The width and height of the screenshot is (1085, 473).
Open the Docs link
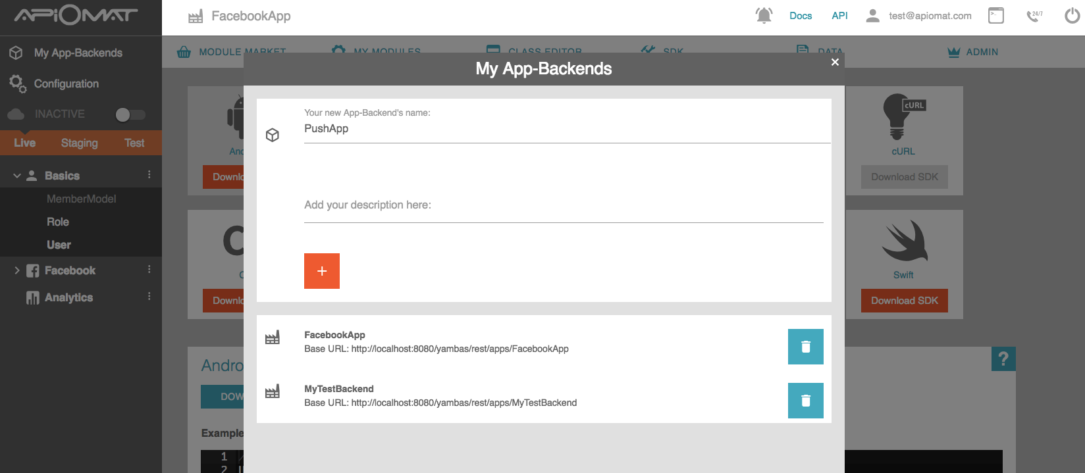tap(801, 16)
